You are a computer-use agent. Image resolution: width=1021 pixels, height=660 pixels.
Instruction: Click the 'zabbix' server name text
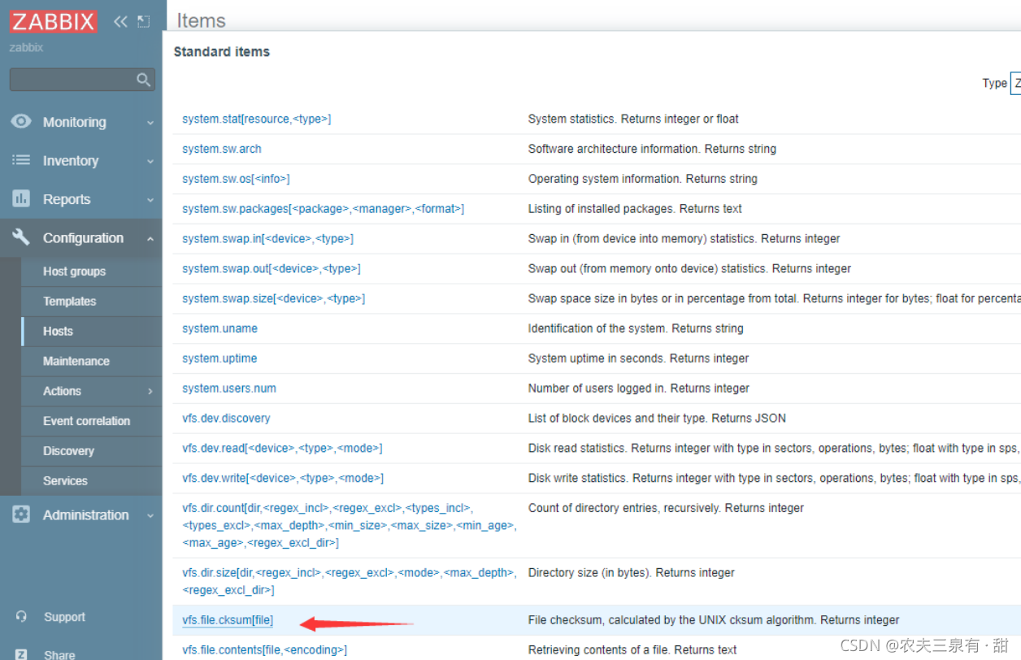coord(26,48)
